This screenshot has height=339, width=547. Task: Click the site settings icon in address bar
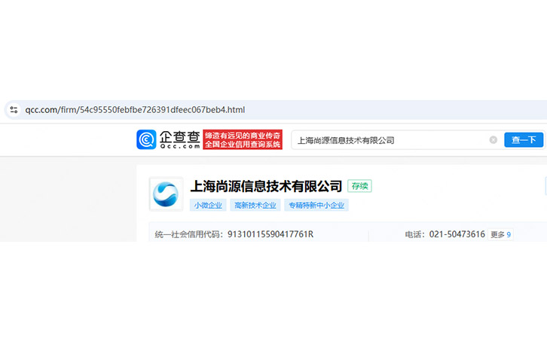click(14, 110)
